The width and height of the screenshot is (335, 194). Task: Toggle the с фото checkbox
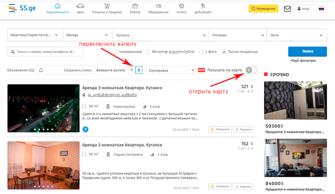(x=201, y=52)
